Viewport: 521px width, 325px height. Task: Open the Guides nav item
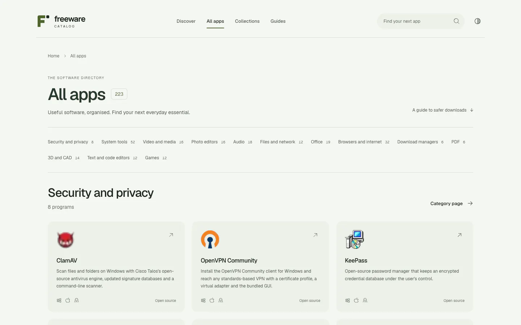click(278, 21)
